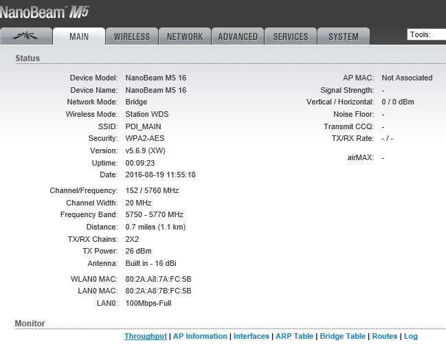
Task: Select the Frequency Band 5750 - 5770 MHz
Action: point(155,214)
